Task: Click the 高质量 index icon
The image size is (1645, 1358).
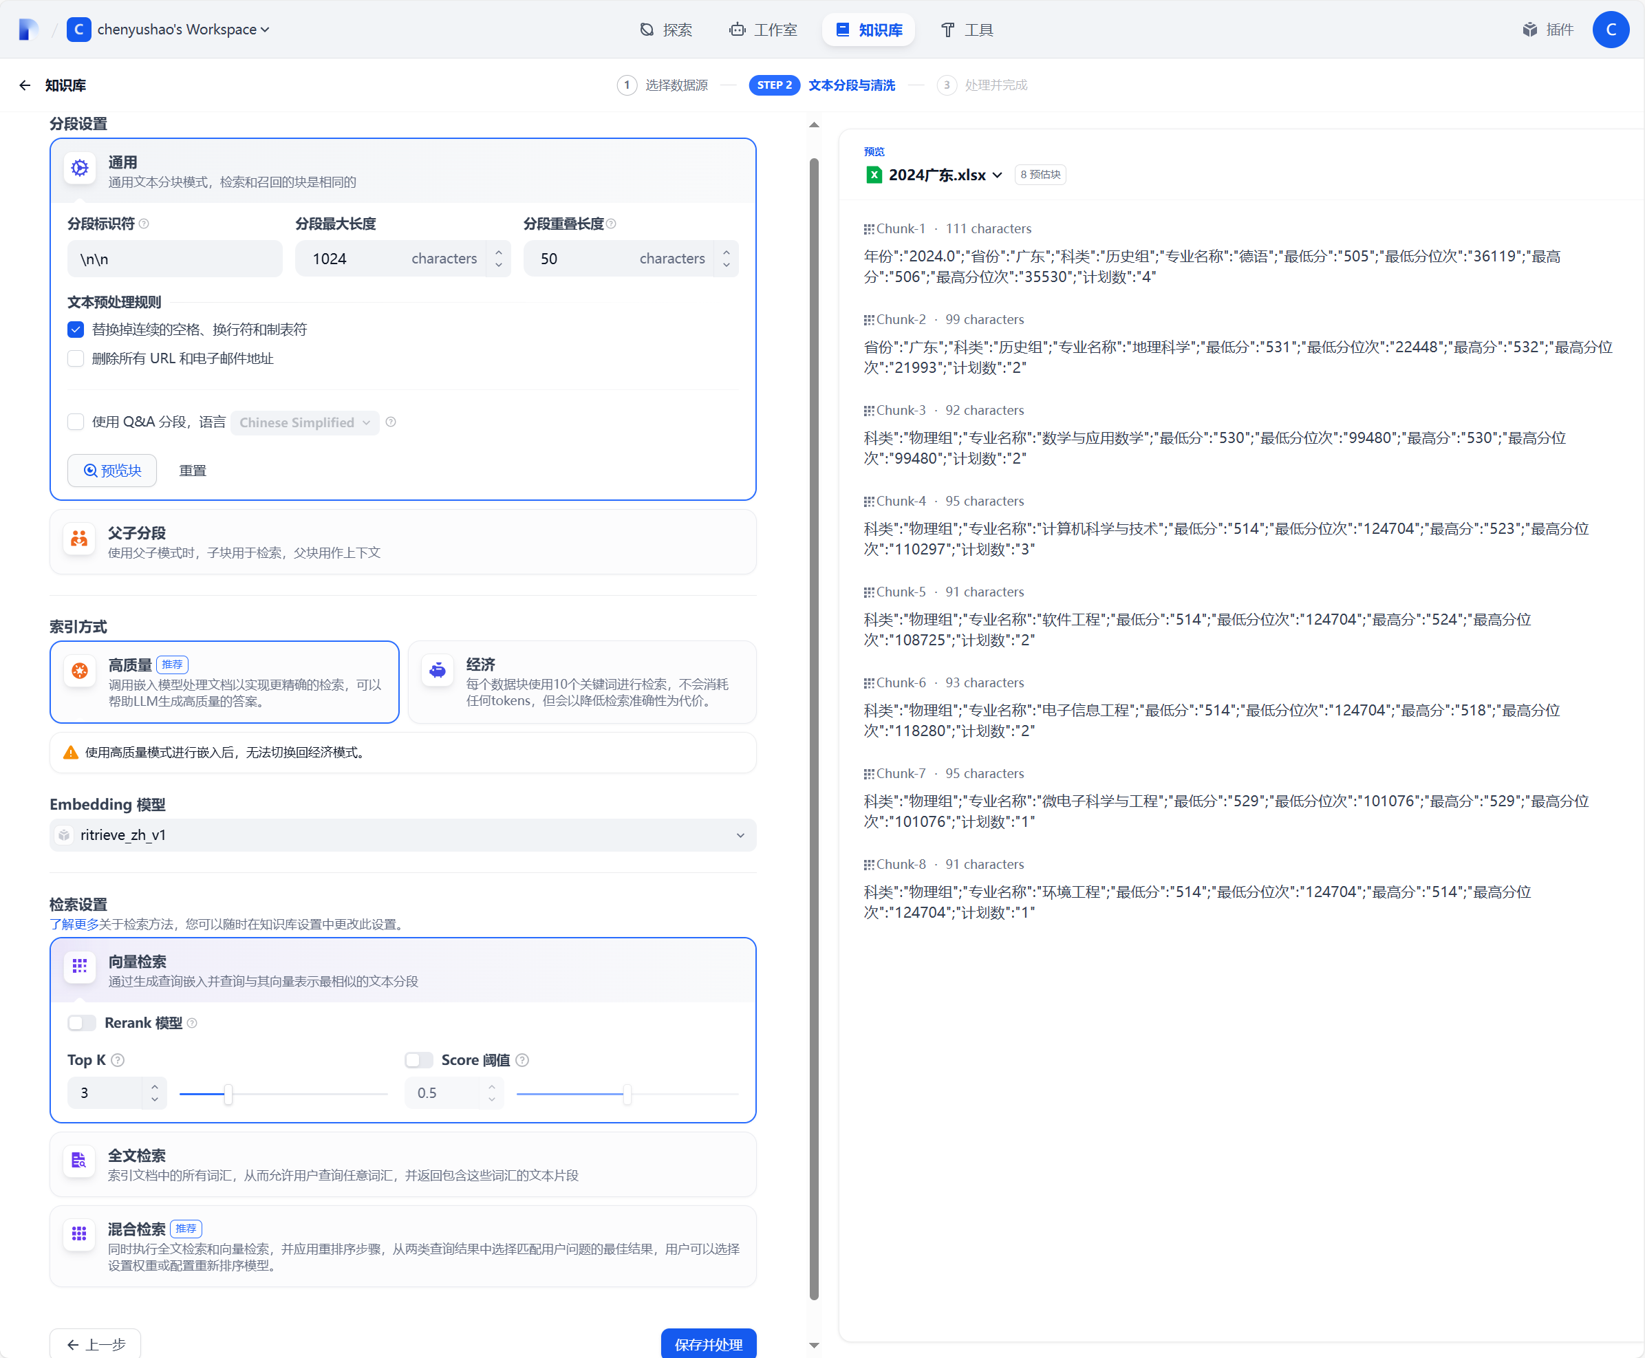Action: click(80, 670)
